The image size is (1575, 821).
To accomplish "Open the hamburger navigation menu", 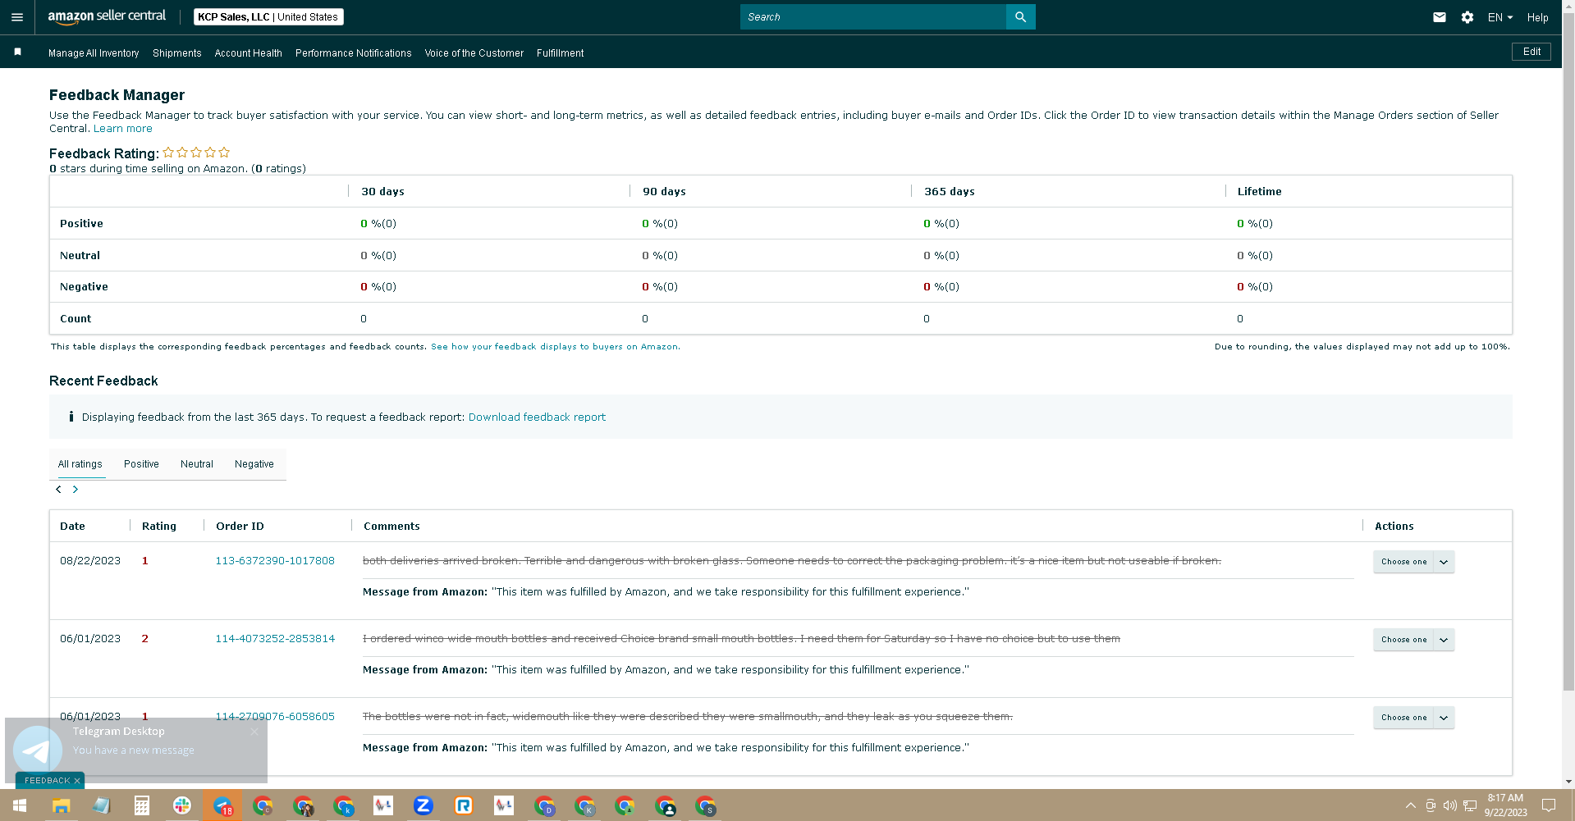I will click(x=17, y=17).
